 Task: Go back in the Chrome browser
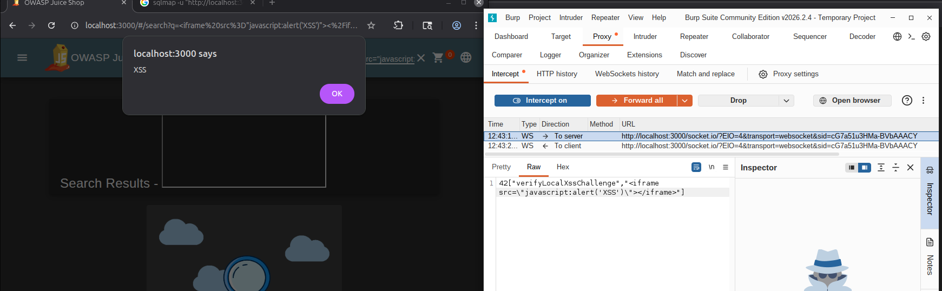[x=12, y=25]
